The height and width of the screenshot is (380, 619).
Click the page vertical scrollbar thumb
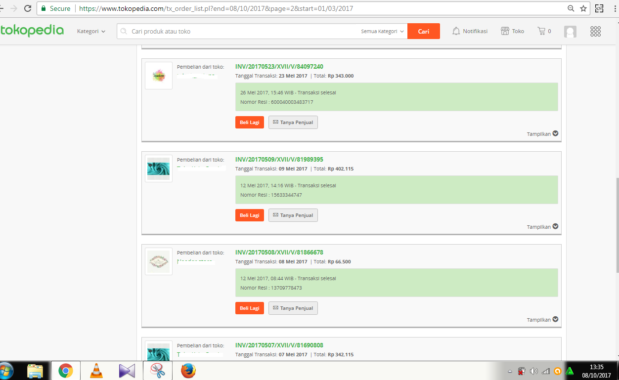617,225
